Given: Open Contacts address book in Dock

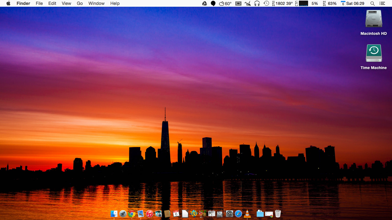Looking at the screenshot, I should pos(167,214).
